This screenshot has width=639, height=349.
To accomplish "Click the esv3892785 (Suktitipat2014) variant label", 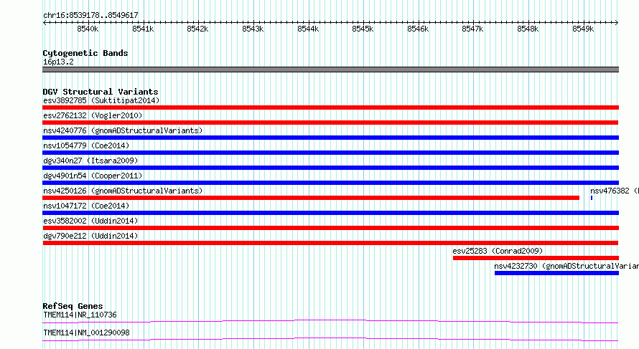I will [x=101, y=100].
